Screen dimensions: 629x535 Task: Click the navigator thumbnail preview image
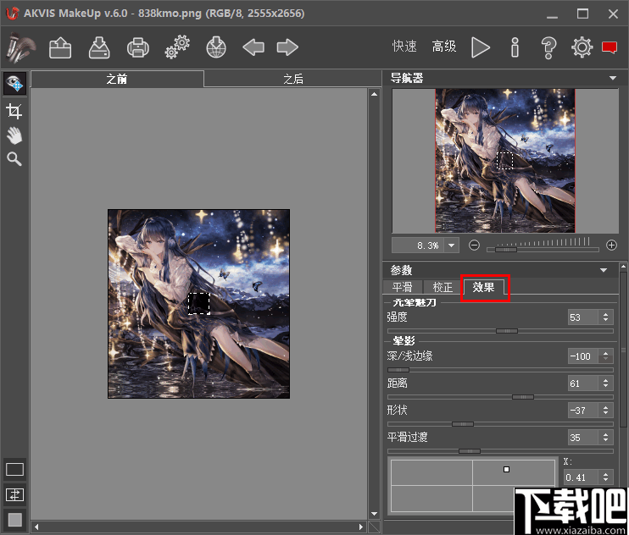pos(505,161)
